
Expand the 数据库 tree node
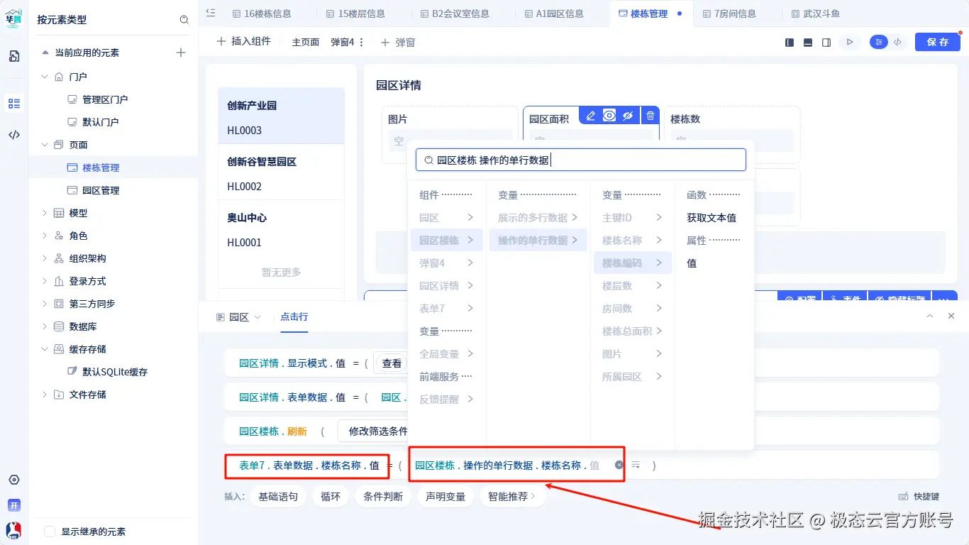click(45, 326)
